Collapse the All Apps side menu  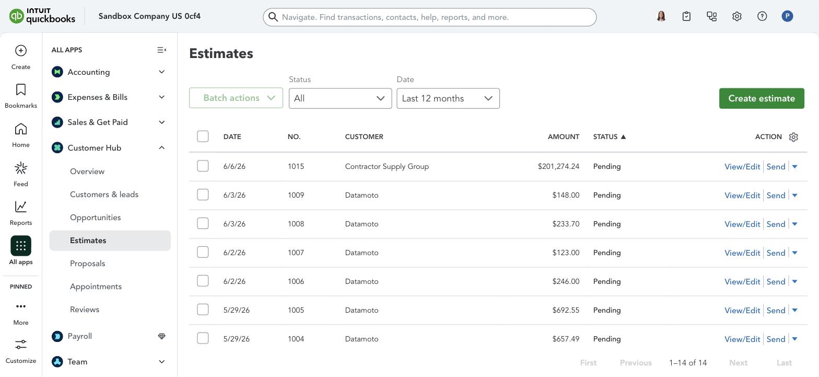tap(161, 50)
